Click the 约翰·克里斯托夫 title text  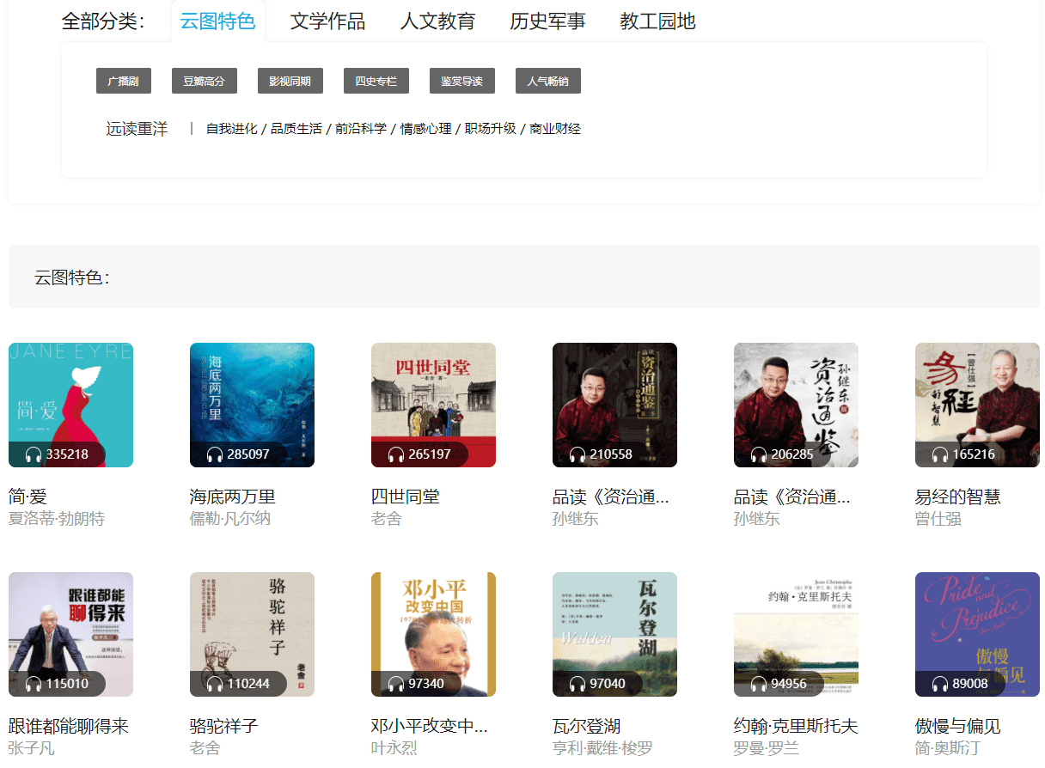pos(796,726)
